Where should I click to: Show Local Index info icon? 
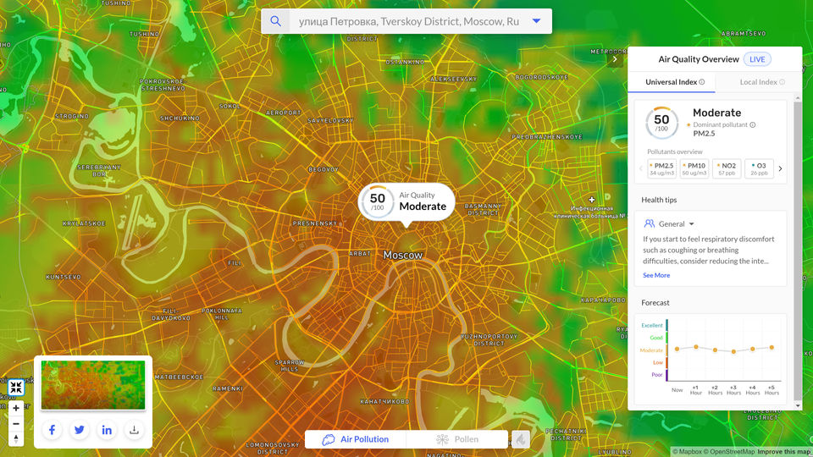pyautogui.click(x=782, y=82)
